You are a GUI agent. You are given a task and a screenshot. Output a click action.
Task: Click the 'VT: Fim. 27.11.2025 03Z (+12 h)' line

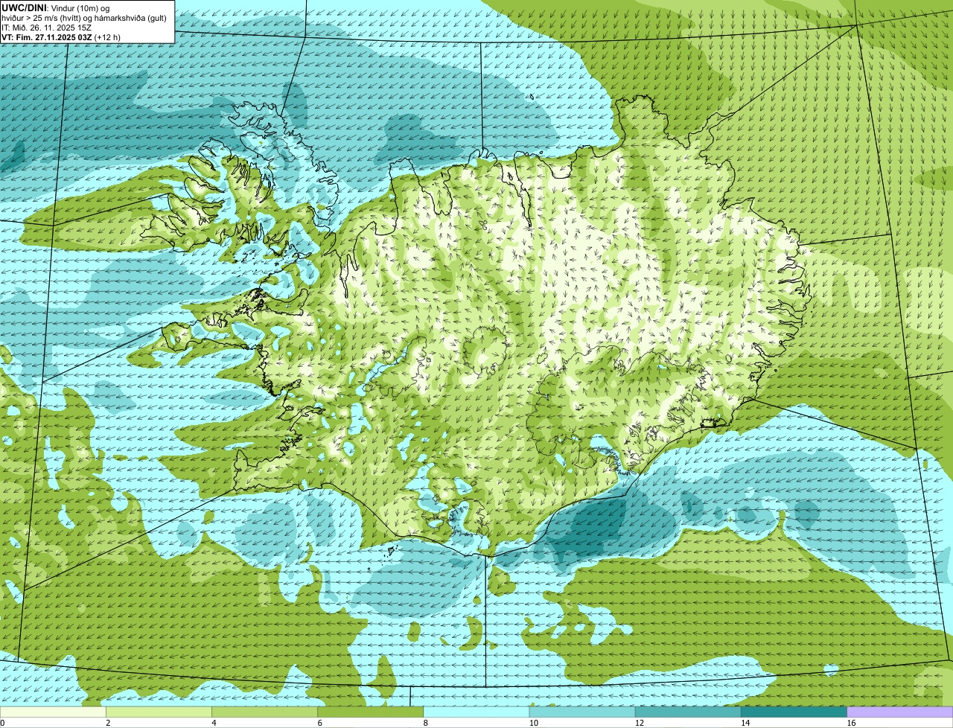click(x=61, y=36)
